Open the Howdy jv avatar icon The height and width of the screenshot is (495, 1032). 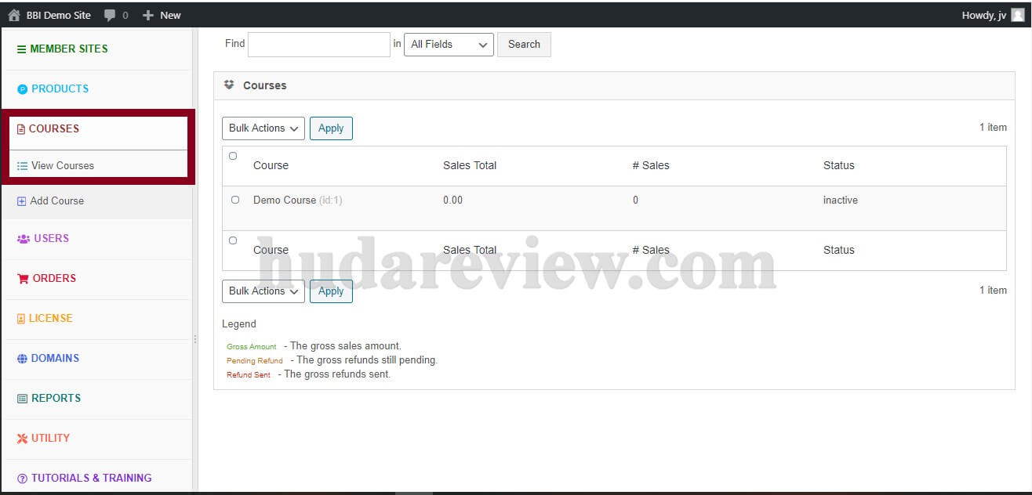[1017, 13]
